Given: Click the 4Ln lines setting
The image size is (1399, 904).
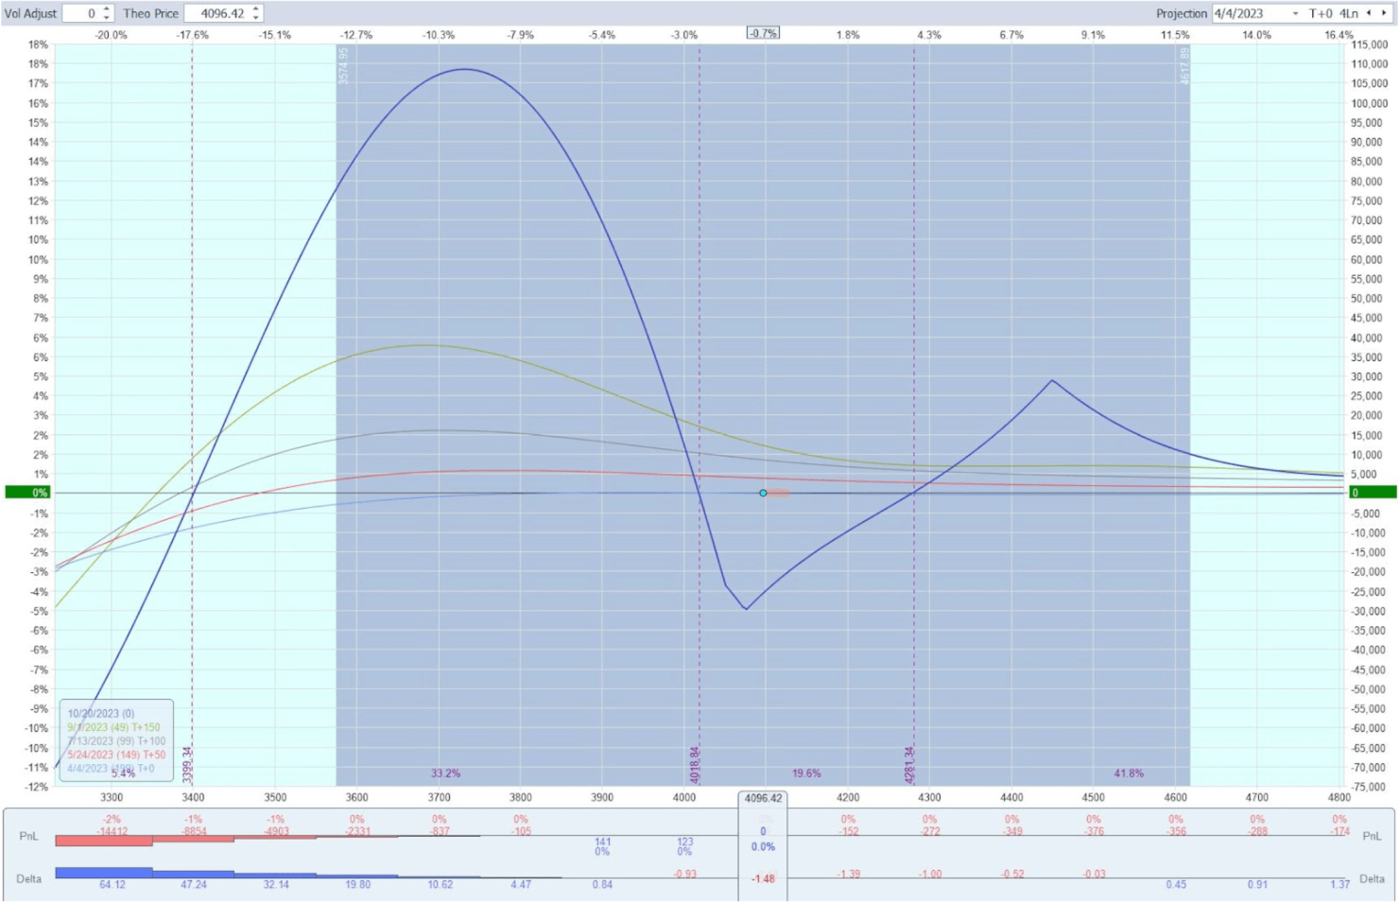Looking at the screenshot, I should point(1349,14).
